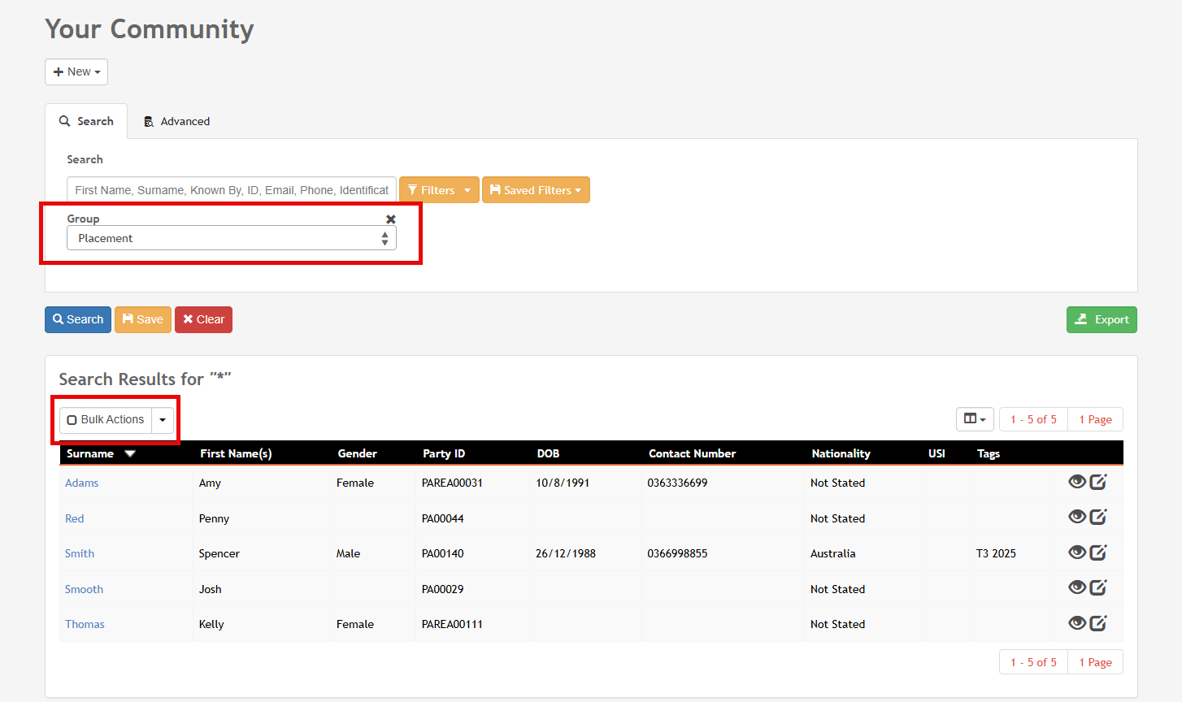Image resolution: width=1182 pixels, height=702 pixels.
Task: Click the top '1 - 5 of 5' pager
Action: tap(1033, 419)
